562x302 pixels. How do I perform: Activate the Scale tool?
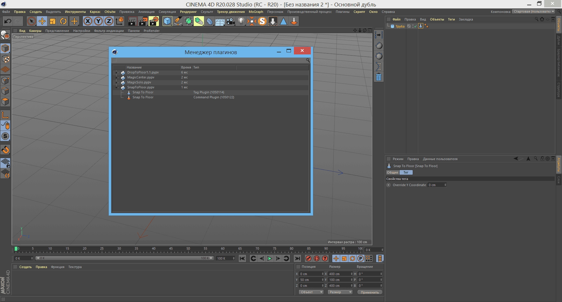[53, 21]
